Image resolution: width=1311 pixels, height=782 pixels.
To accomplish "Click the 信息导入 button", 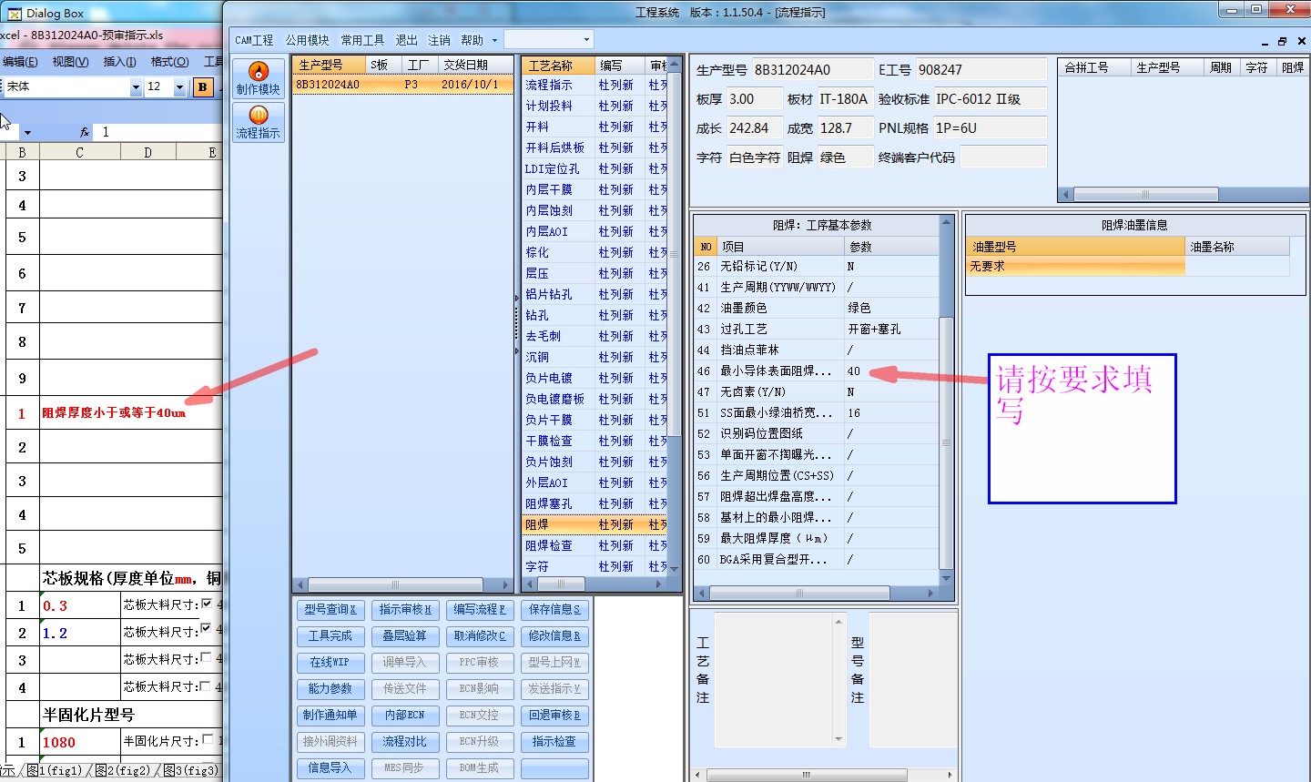I will tap(330, 768).
